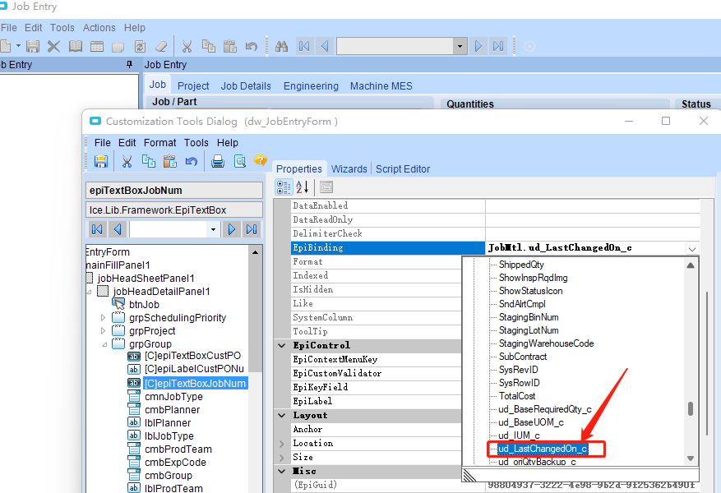
Task: Click the Save icon in Job Entry toolbar
Action: click(x=33, y=46)
